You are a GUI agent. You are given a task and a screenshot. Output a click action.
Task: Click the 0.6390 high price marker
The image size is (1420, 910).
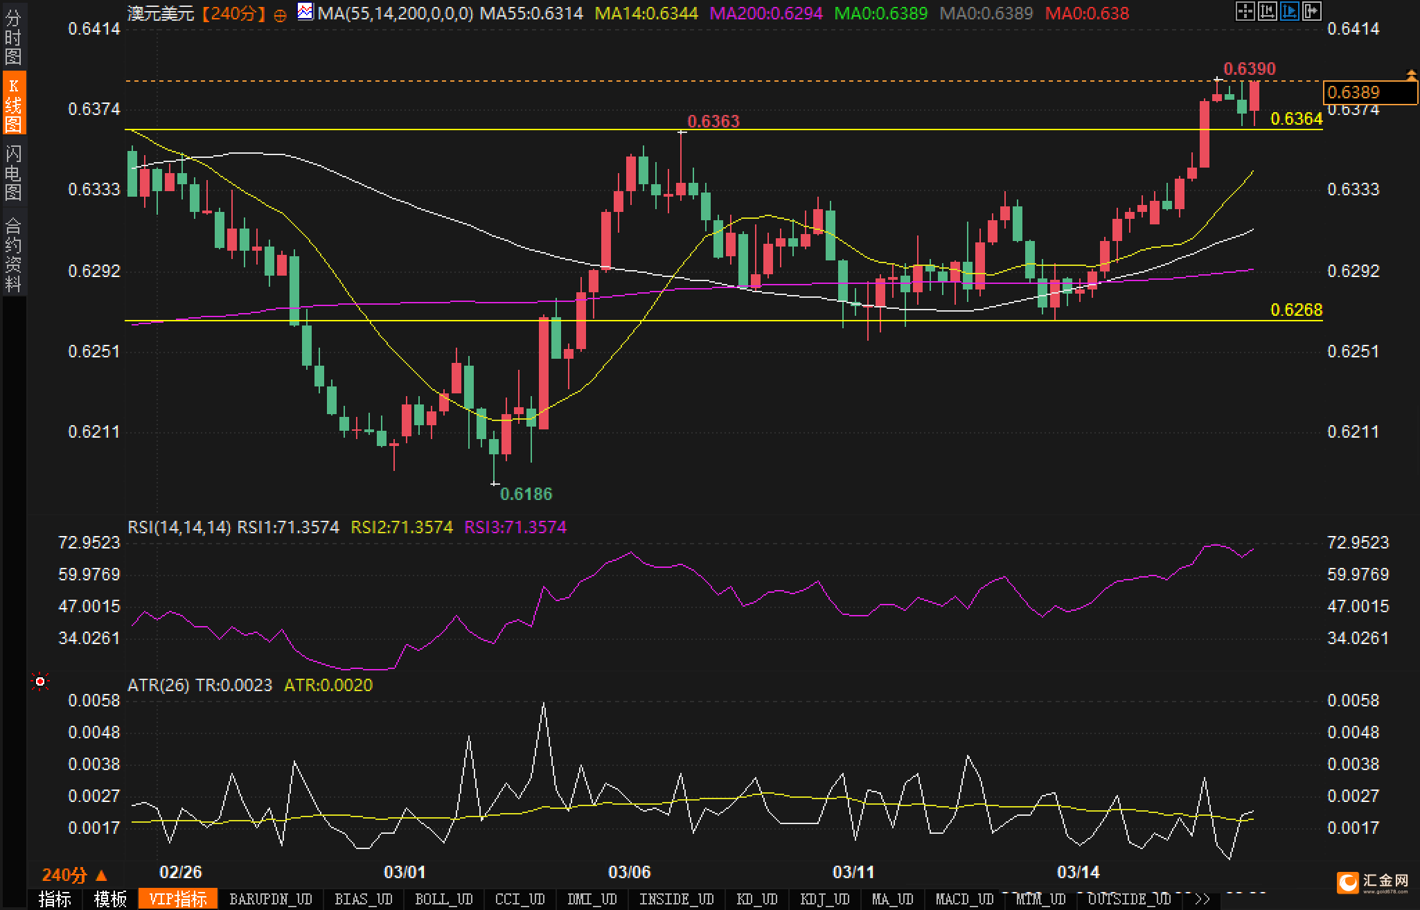[x=1250, y=69]
